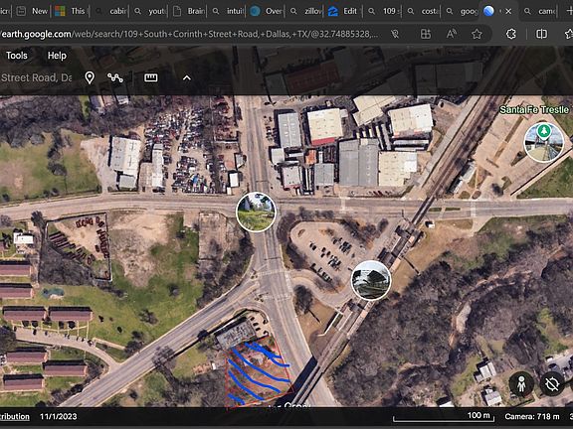Select the Measure ruler tool
Screen dimensions: 573x429
[151, 77]
